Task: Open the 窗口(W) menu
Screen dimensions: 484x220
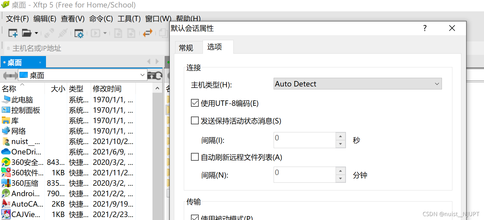Action: click(x=158, y=18)
